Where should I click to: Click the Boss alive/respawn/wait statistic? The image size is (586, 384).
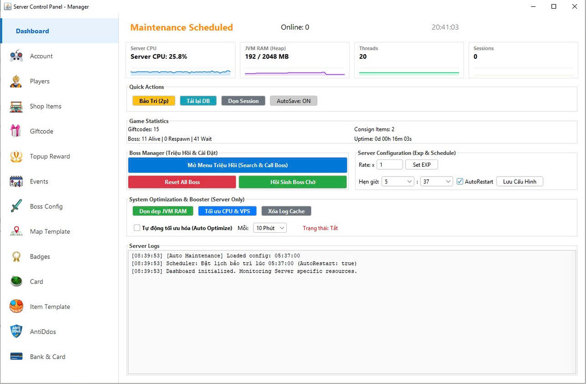pyautogui.click(x=170, y=138)
